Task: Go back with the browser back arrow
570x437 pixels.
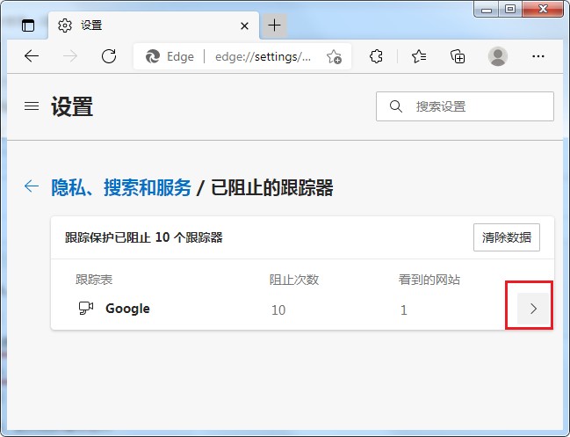Action: (x=32, y=56)
